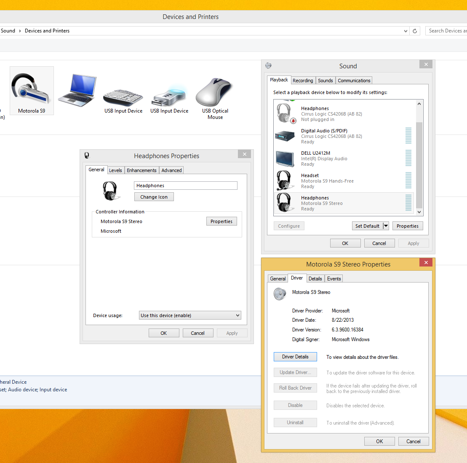This screenshot has height=463, width=467.
Task: Click the laptop computer device icon
Action: tap(77, 90)
